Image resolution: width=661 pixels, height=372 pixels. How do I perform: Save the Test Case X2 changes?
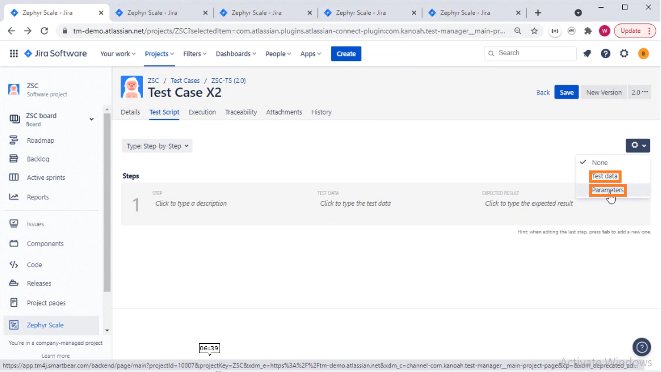tap(566, 92)
